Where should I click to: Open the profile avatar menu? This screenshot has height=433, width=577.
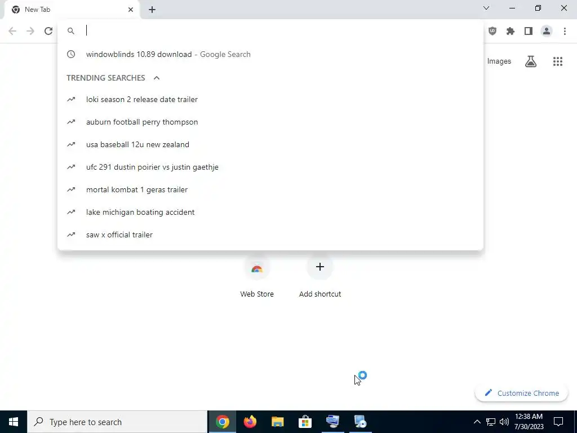[547, 32]
